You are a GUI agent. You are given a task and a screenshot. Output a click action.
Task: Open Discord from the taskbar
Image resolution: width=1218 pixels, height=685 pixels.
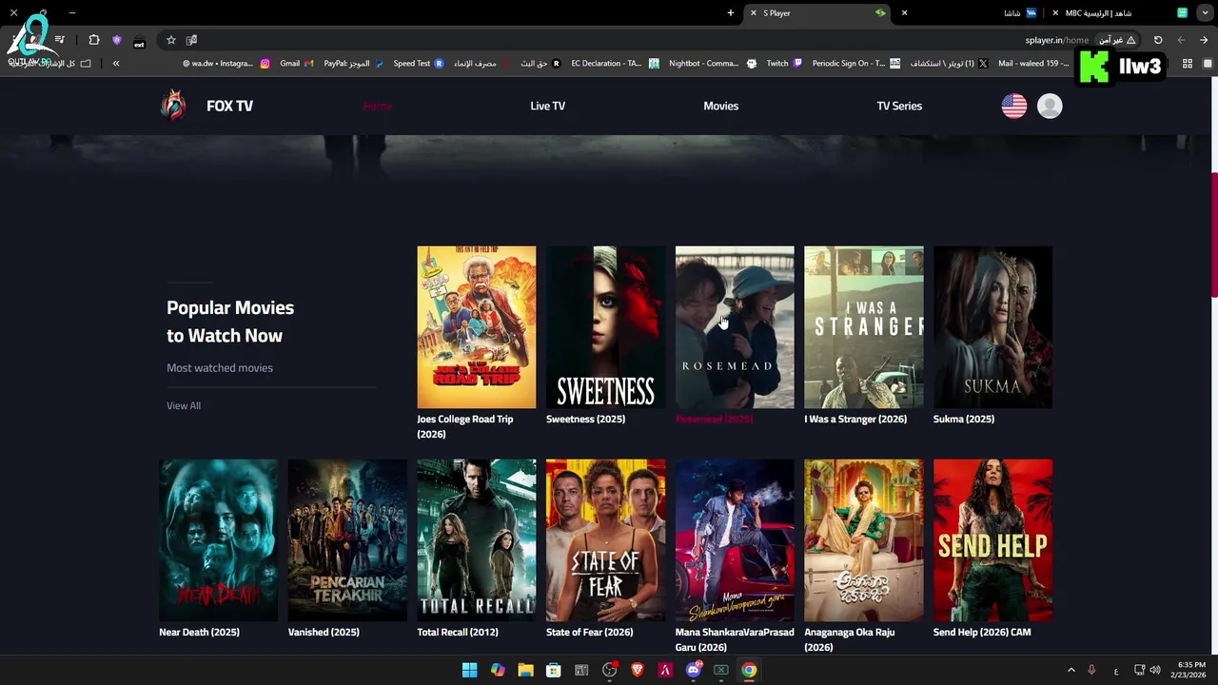[x=694, y=670]
